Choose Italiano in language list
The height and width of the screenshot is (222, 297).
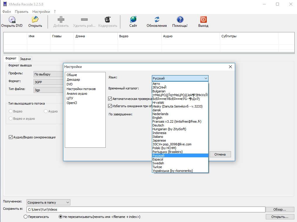coord(180,137)
